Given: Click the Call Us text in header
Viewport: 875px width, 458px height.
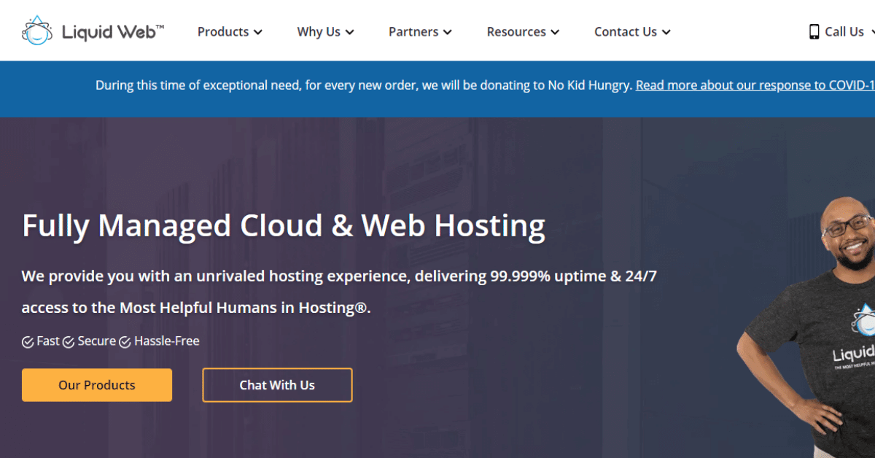Looking at the screenshot, I should (x=844, y=31).
